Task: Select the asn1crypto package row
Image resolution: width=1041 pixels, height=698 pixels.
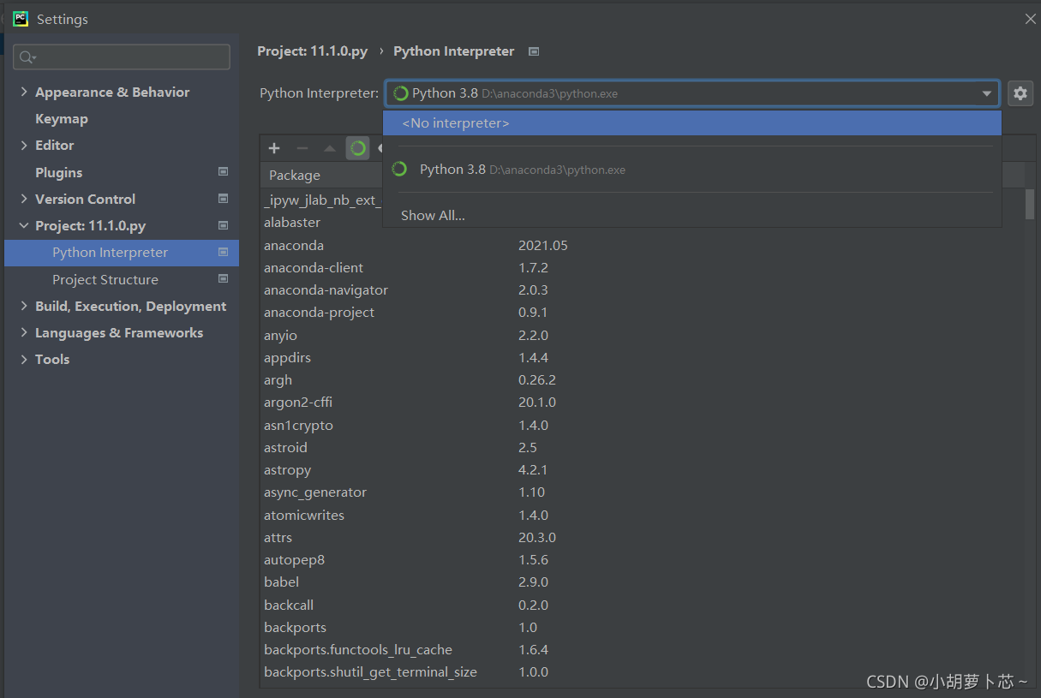Action: pyautogui.click(x=643, y=426)
